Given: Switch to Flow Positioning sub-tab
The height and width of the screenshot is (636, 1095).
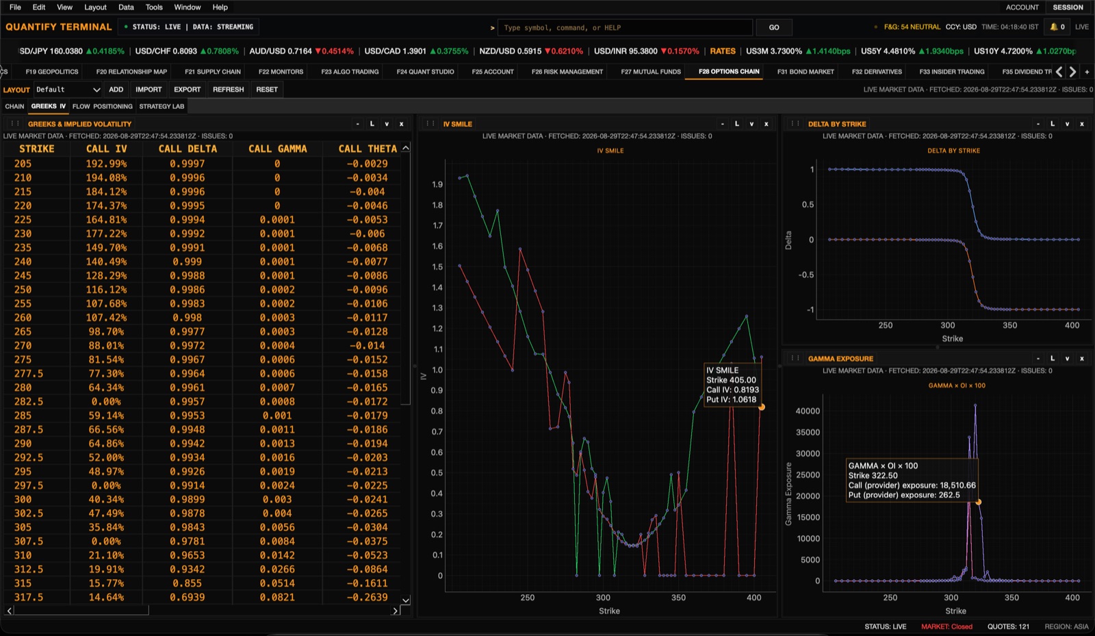Looking at the screenshot, I should click(103, 106).
